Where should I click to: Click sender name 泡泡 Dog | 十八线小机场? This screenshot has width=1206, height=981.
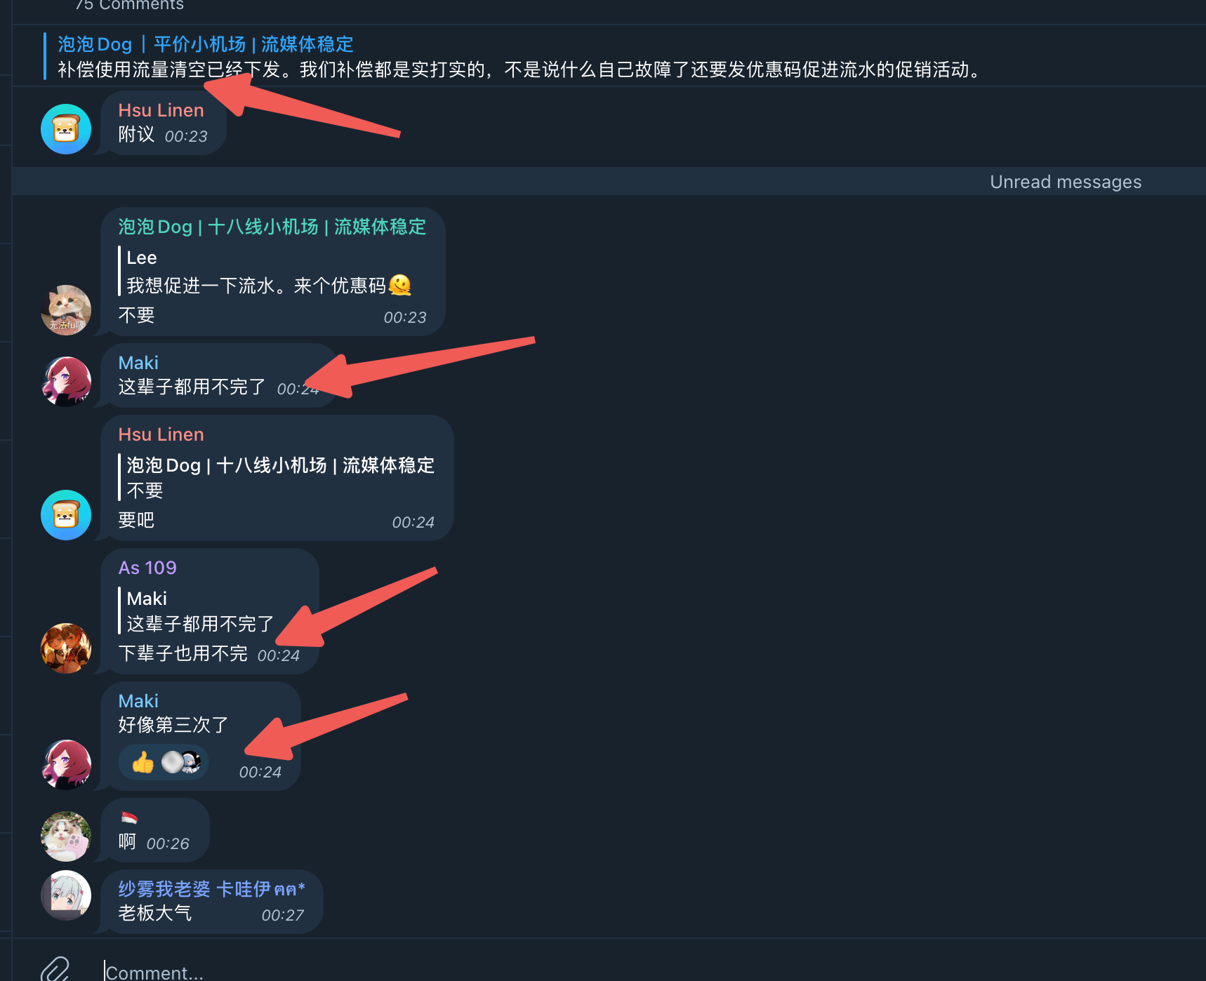tap(272, 227)
